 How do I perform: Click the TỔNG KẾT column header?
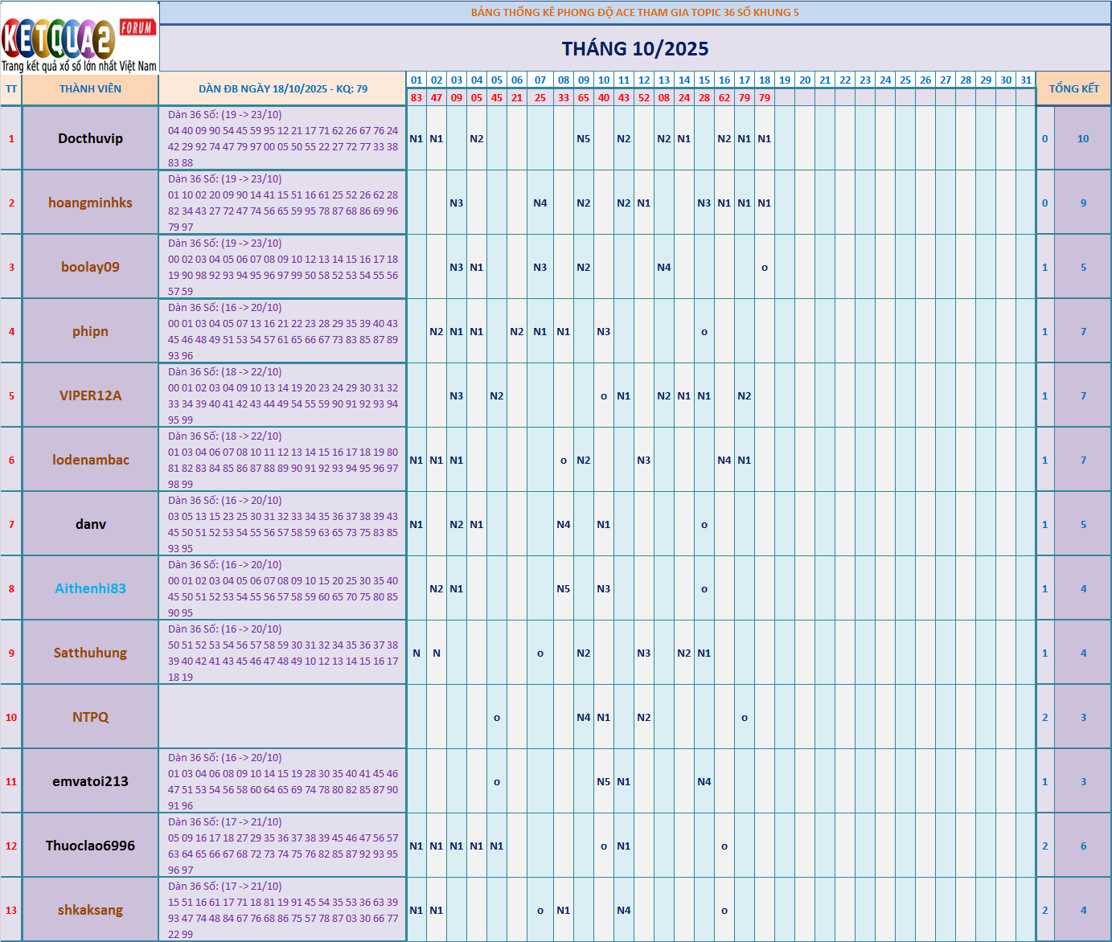point(1073,89)
